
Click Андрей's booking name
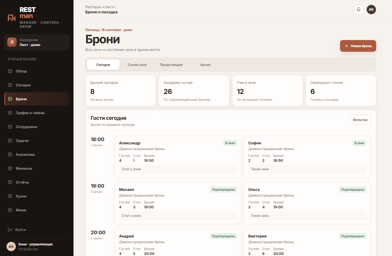pyautogui.click(x=127, y=236)
